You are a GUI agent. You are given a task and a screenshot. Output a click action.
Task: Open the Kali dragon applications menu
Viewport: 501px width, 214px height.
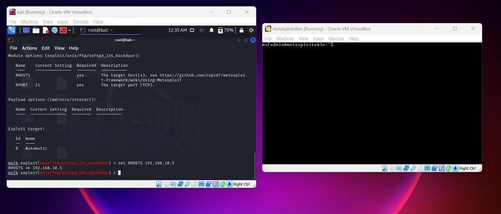pos(11,31)
